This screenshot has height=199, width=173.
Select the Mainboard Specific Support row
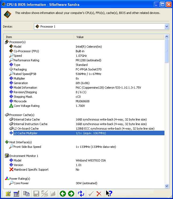click(31, 170)
